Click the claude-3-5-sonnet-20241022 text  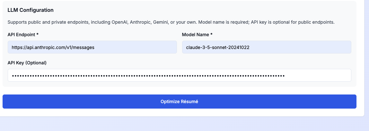[x=218, y=47]
